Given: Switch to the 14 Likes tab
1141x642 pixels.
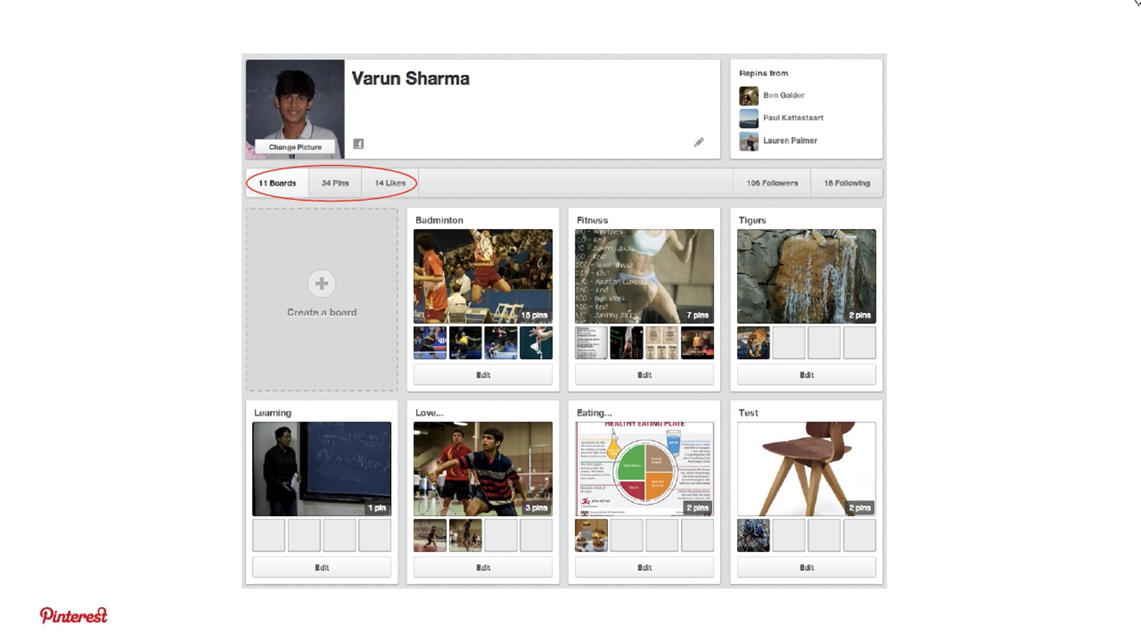Looking at the screenshot, I should (390, 183).
